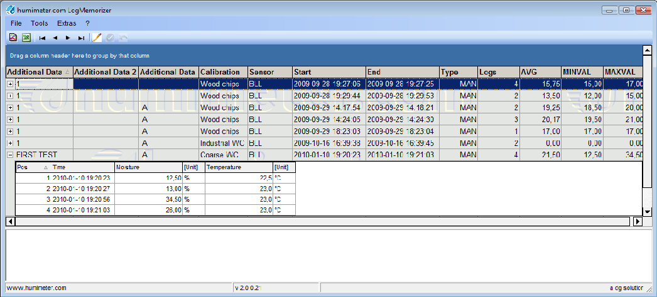Open the File menu
Screen dimensions: 657x297
(16, 23)
